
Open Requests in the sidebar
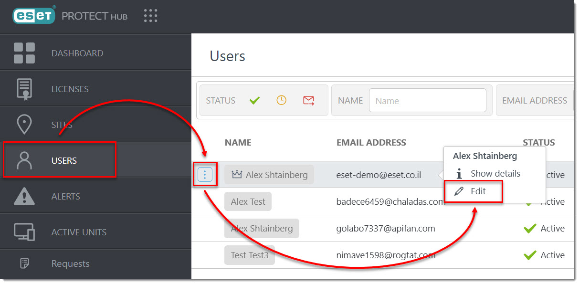click(95, 263)
